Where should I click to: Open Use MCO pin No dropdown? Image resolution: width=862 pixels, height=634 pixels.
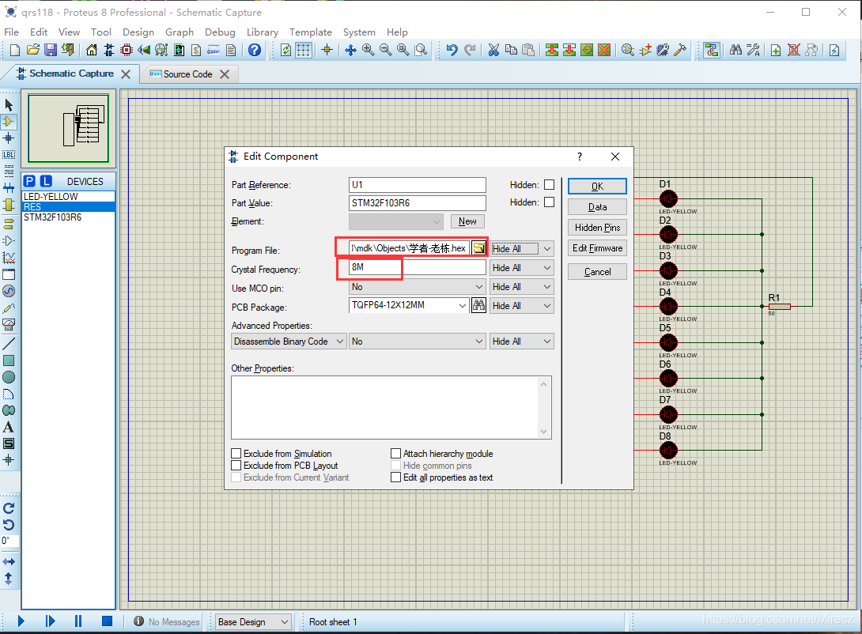(418, 287)
